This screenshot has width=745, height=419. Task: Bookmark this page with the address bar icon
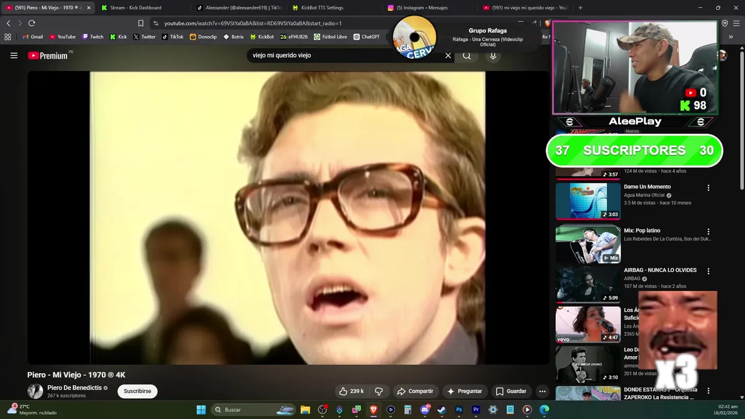pos(140,23)
